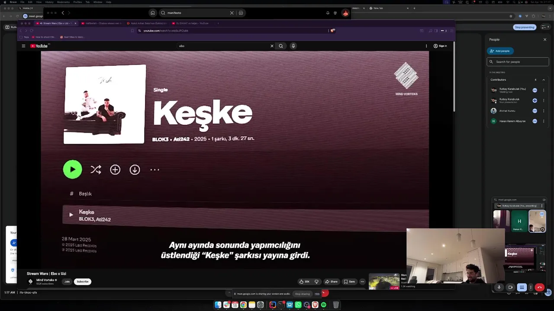Go back in the top dark window
Image resolution: width=554 pixels, height=311 pixels.
[63, 13]
